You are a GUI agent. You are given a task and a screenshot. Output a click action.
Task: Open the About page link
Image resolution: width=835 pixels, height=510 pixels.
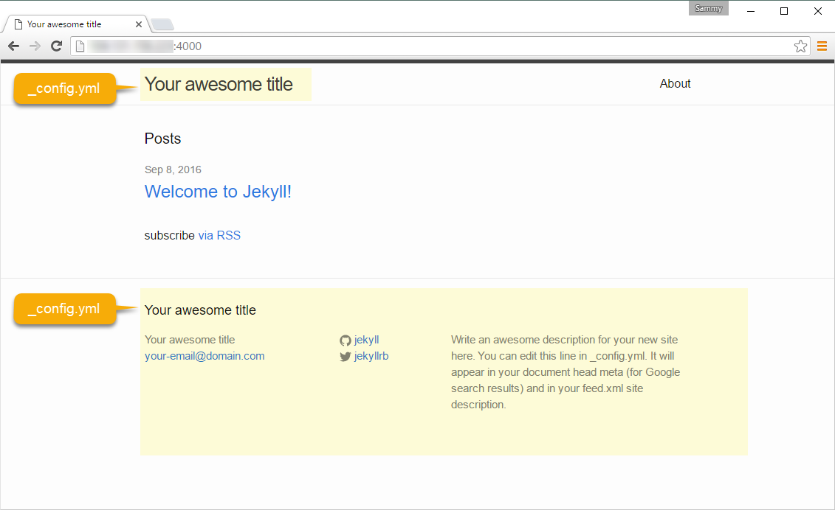pos(675,83)
